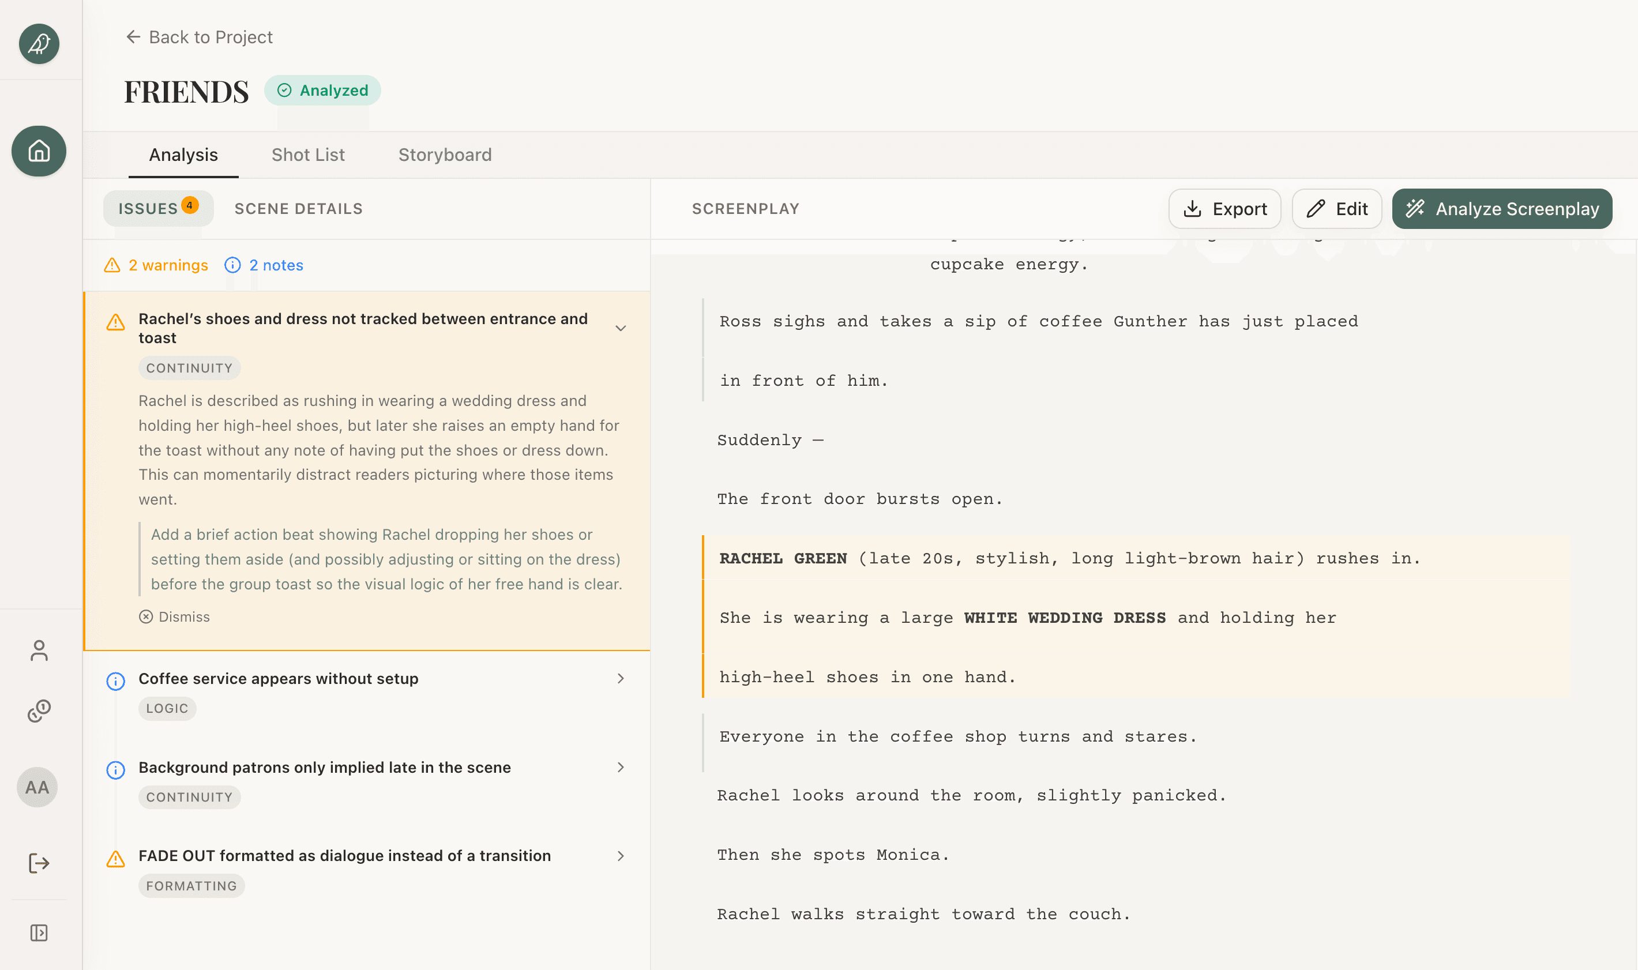Click line 'She is wearing a large WHITE WEDDING DRESS'
1638x970 pixels.
click(x=1028, y=618)
